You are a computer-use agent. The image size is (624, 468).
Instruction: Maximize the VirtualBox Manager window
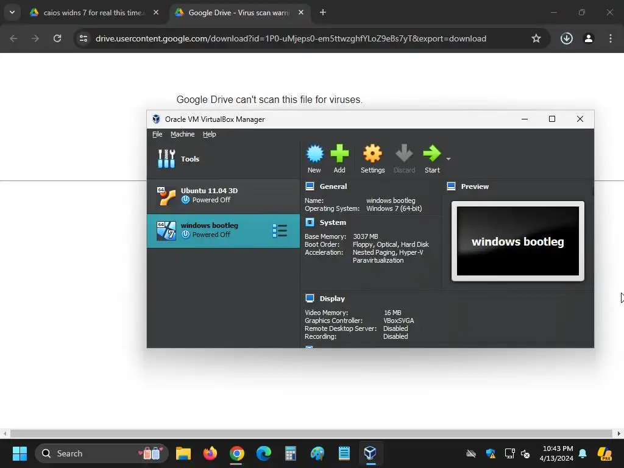click(552, 119)
